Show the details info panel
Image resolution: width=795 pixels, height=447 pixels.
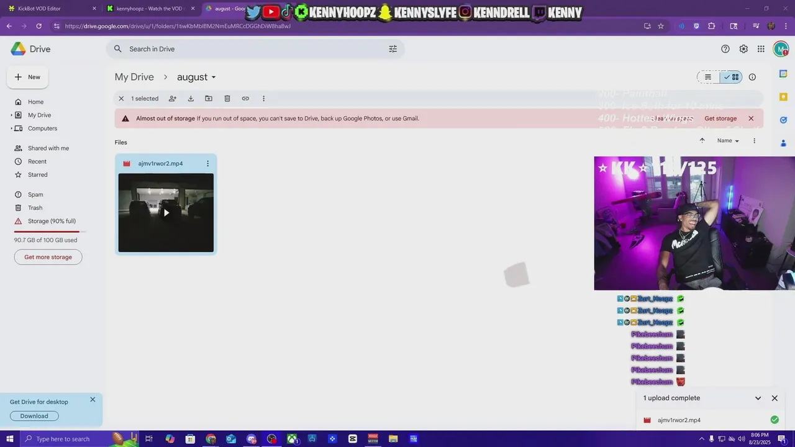coord(752,77)
